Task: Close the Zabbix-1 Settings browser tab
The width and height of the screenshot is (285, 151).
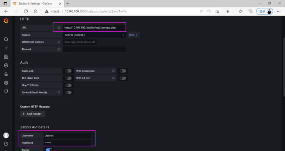Action: [x=60, y=3]
